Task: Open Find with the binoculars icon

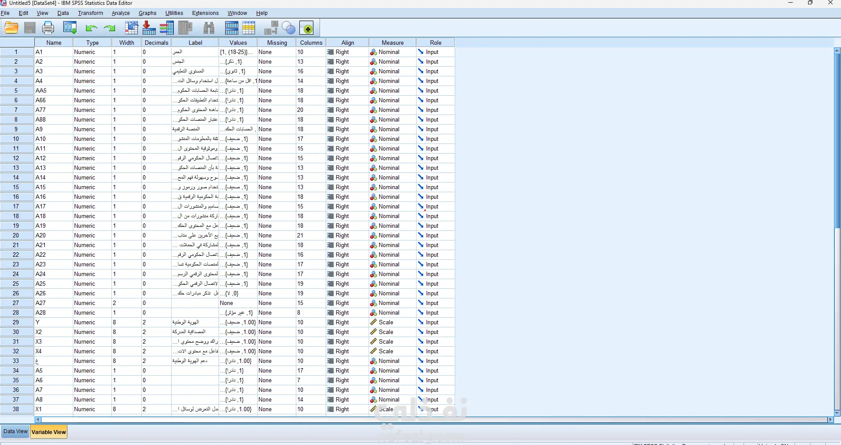Action: (209, 28)
